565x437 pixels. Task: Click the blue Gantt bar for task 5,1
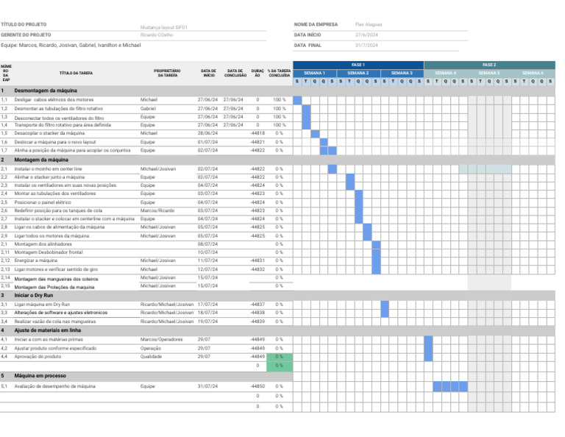point(450,386)
